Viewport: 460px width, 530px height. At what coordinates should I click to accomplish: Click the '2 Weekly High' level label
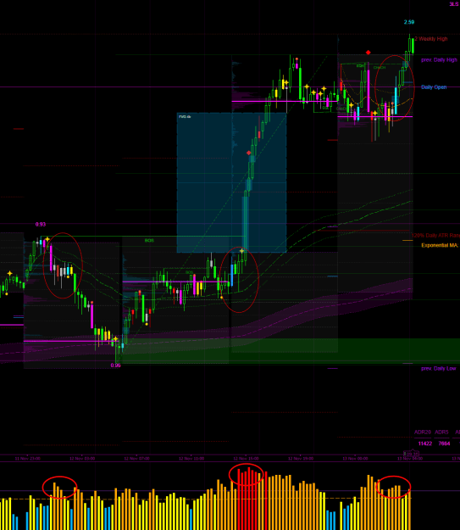click(431, 39)
